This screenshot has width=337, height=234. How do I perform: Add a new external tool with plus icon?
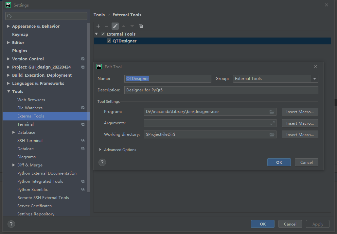coord(98,26)
